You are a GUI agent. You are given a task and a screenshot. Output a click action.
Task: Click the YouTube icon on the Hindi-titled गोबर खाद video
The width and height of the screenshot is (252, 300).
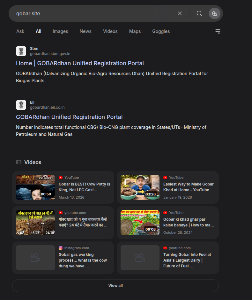pyautogui.click(x=61, y=213)
